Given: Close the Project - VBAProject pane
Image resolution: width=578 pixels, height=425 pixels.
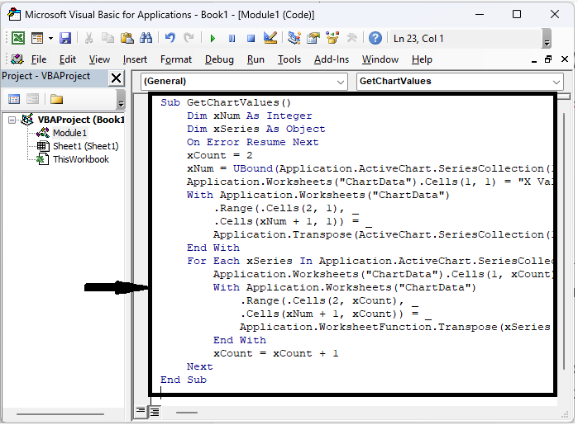Looking at the screenshot, I should (116, 78).
